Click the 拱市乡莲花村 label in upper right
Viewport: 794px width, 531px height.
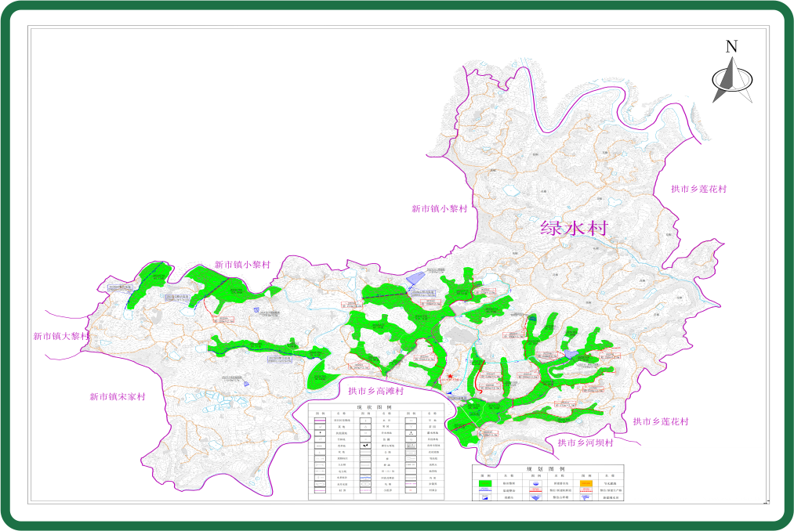pos(699,190)
